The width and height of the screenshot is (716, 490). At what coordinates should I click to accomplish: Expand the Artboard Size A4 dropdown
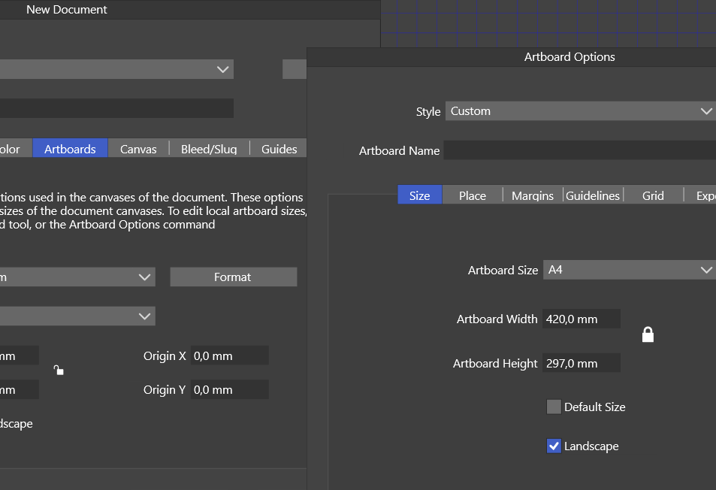[x=629, y=270]
